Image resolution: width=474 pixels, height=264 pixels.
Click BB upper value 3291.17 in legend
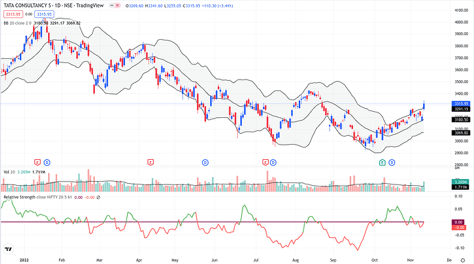[57, 23]
